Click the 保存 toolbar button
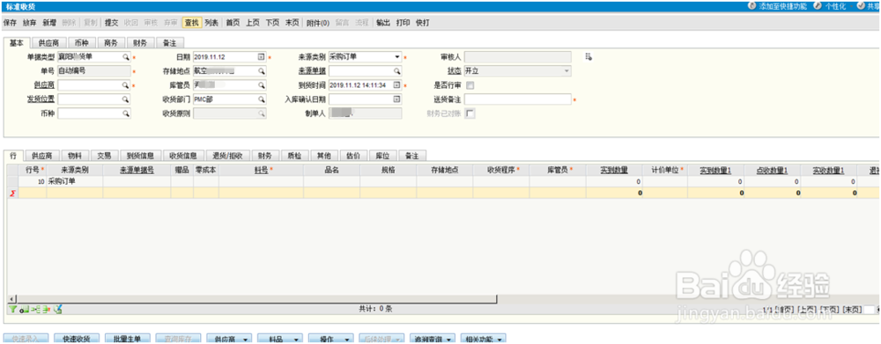 (x=10, y=23)
